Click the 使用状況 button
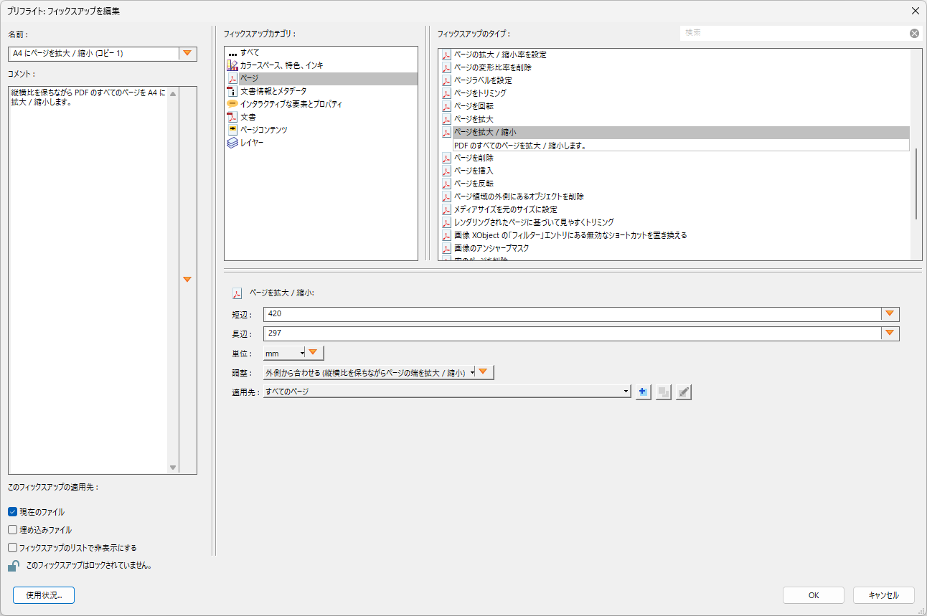Image resolution: width=927 pixels, height=616 pixels. coord(43,595)
